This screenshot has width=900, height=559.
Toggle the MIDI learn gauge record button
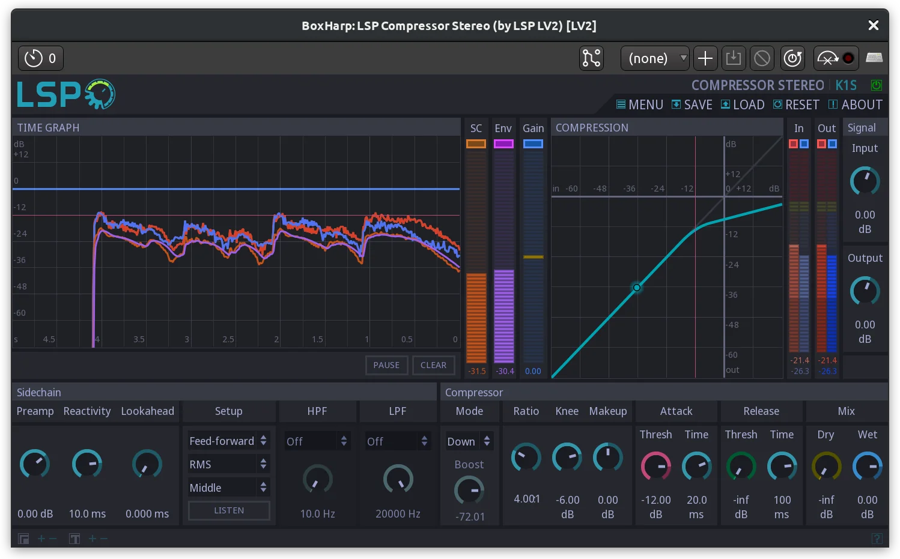(836, 58)
